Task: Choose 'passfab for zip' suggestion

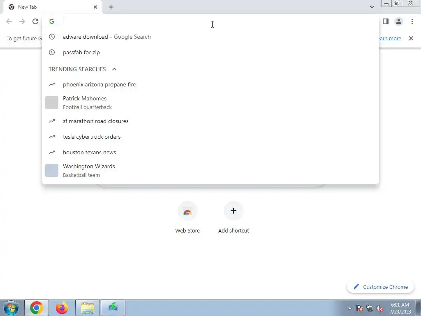Action: (x=210, y=52)
